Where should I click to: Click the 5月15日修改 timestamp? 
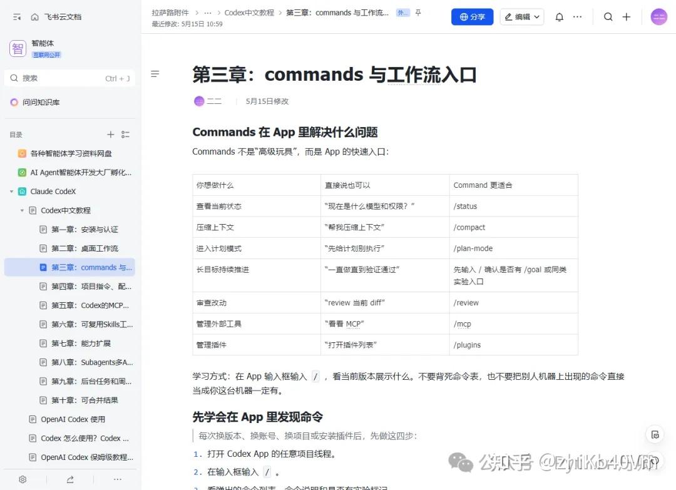tap(267, 101)
